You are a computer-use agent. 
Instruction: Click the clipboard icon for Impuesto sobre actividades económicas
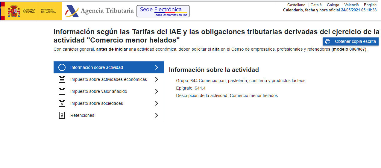point(62,79)
